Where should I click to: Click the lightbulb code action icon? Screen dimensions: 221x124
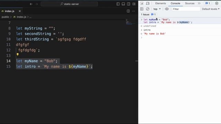[18, 54]
